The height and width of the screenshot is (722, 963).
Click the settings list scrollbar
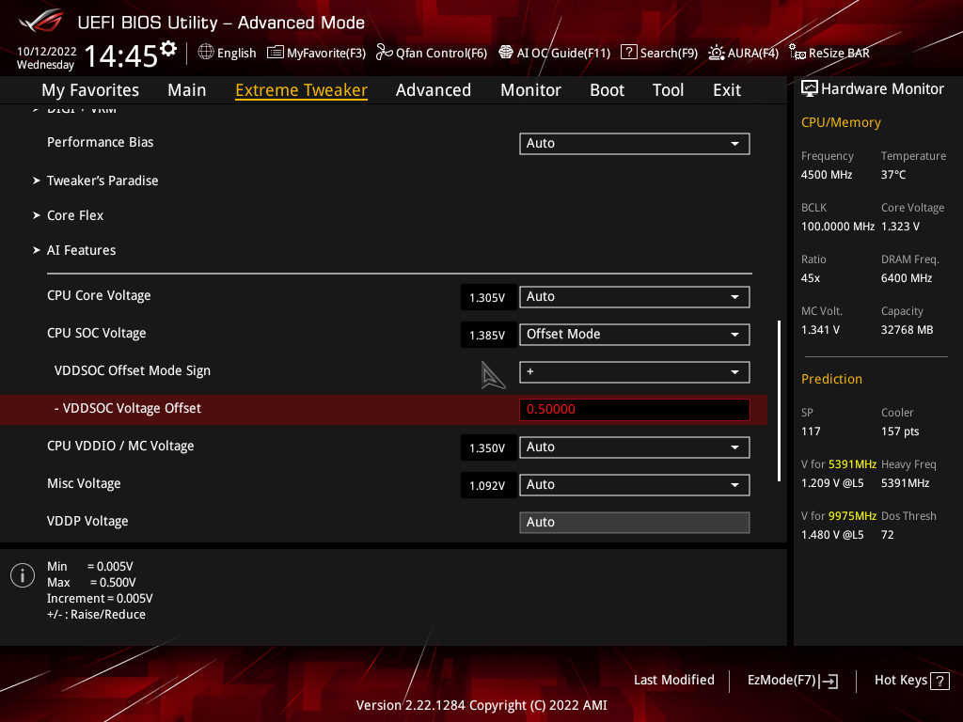pos(779,400)
